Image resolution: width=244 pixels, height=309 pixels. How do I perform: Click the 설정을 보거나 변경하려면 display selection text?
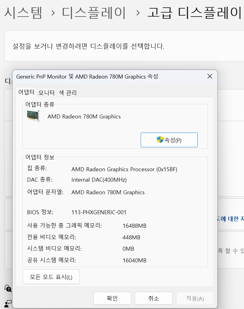point(88,46)
